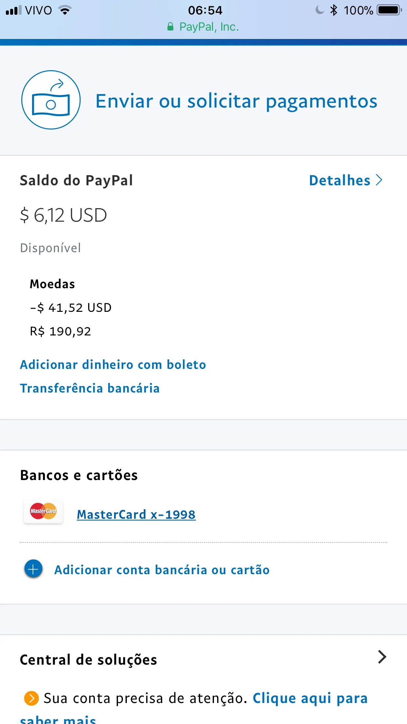The height and width of the screenshot is (724, 407).
Task: Tap the R$ 190,92 currency balance
Action: pyautogui.click(x=60, y=331)
